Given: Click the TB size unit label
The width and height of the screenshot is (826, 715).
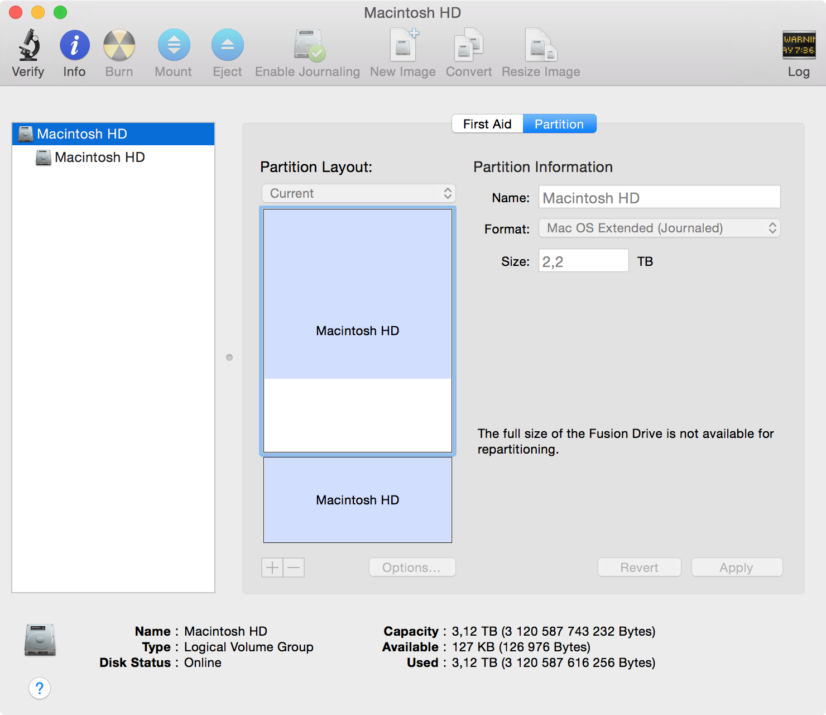Looking at the screenshot, I should point(645,261).
